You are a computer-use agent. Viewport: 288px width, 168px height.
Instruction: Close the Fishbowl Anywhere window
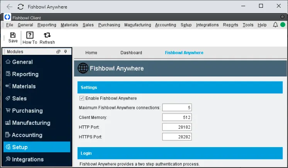[279, 6]
